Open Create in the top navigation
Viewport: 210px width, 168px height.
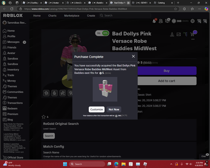91,16
